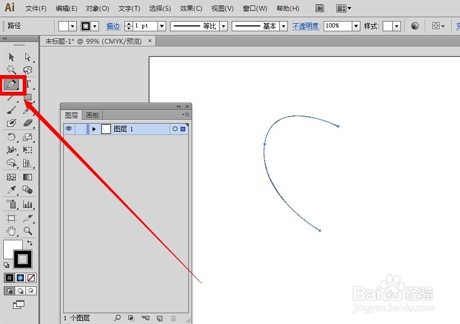Click the Recolor Artwork wheel icon
460x324 pixels.
415,26
